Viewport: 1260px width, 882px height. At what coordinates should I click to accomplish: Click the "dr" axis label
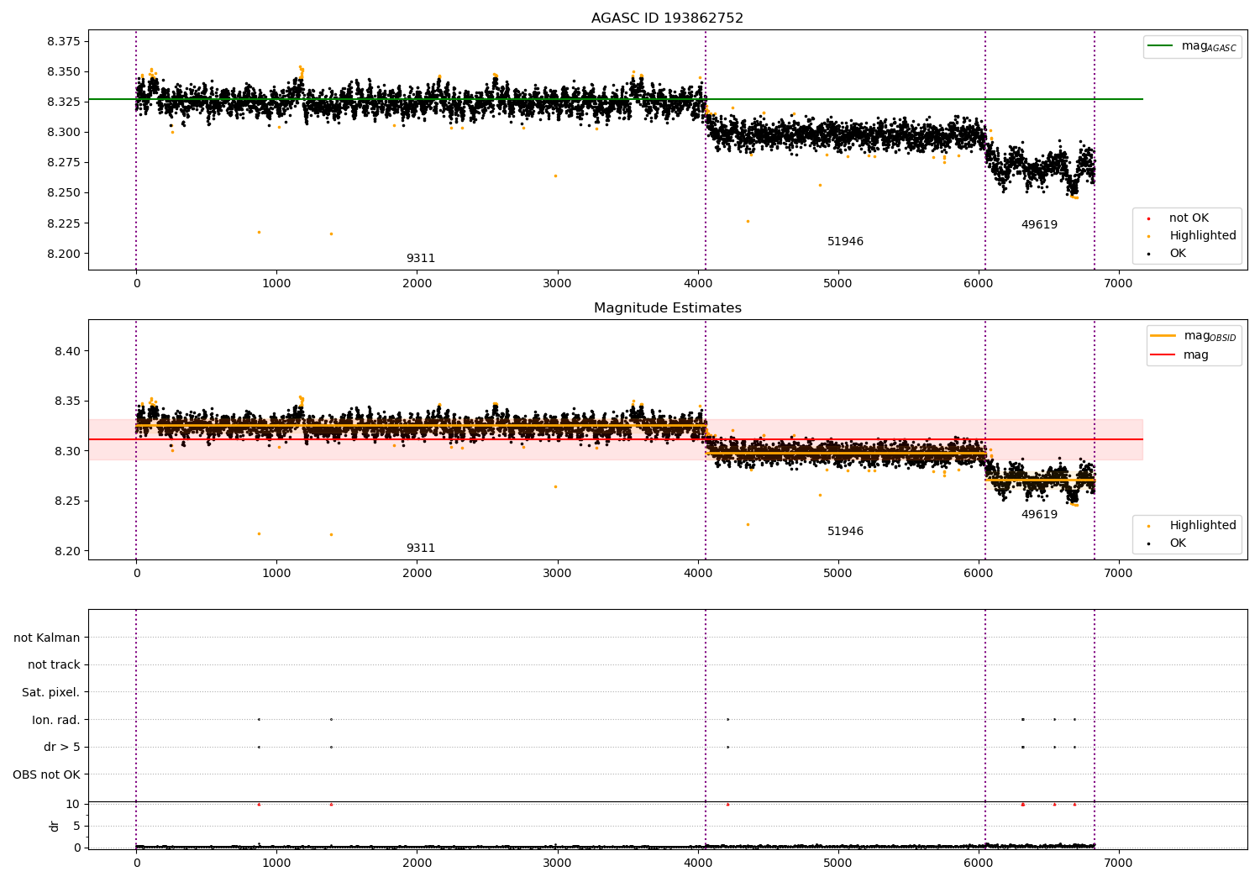tap(55, 827)
